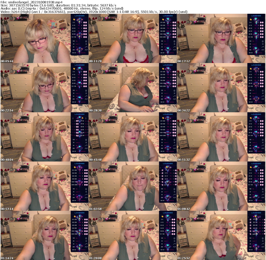Click the power icon next to the 100 token row

[x=86, y=41]
